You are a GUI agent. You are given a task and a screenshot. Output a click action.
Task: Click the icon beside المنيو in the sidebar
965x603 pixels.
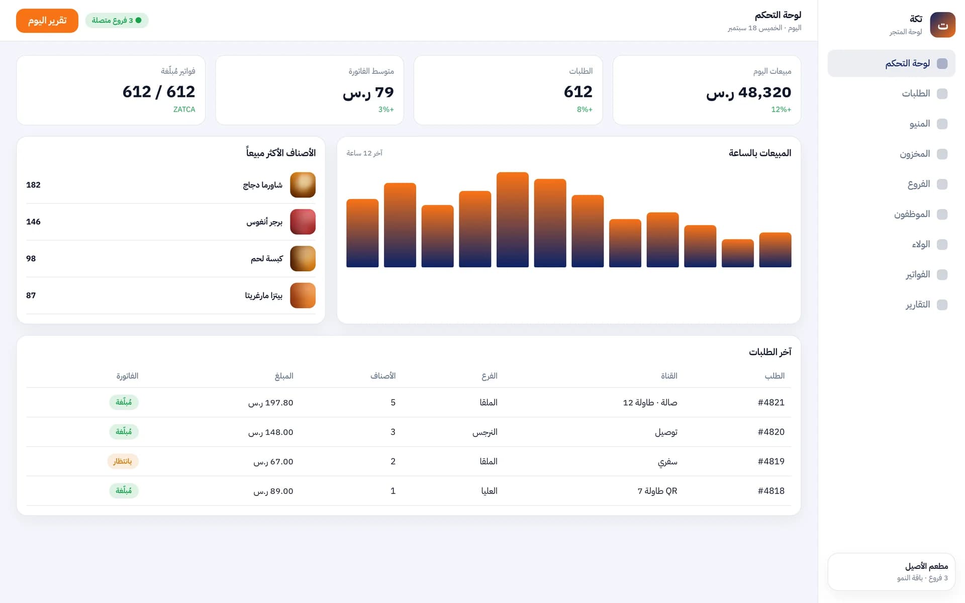[x=942, y=124]
